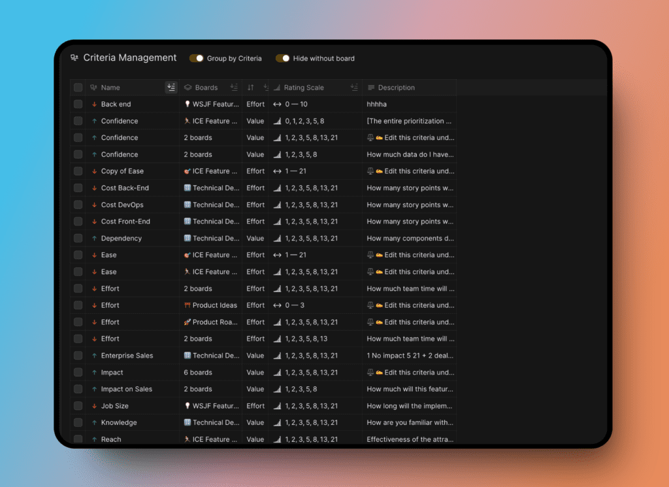The width and height of the screenshot is (669, 487).
Task: Click the up/down arrows type column header icon
Action: [x=251, y=88]
